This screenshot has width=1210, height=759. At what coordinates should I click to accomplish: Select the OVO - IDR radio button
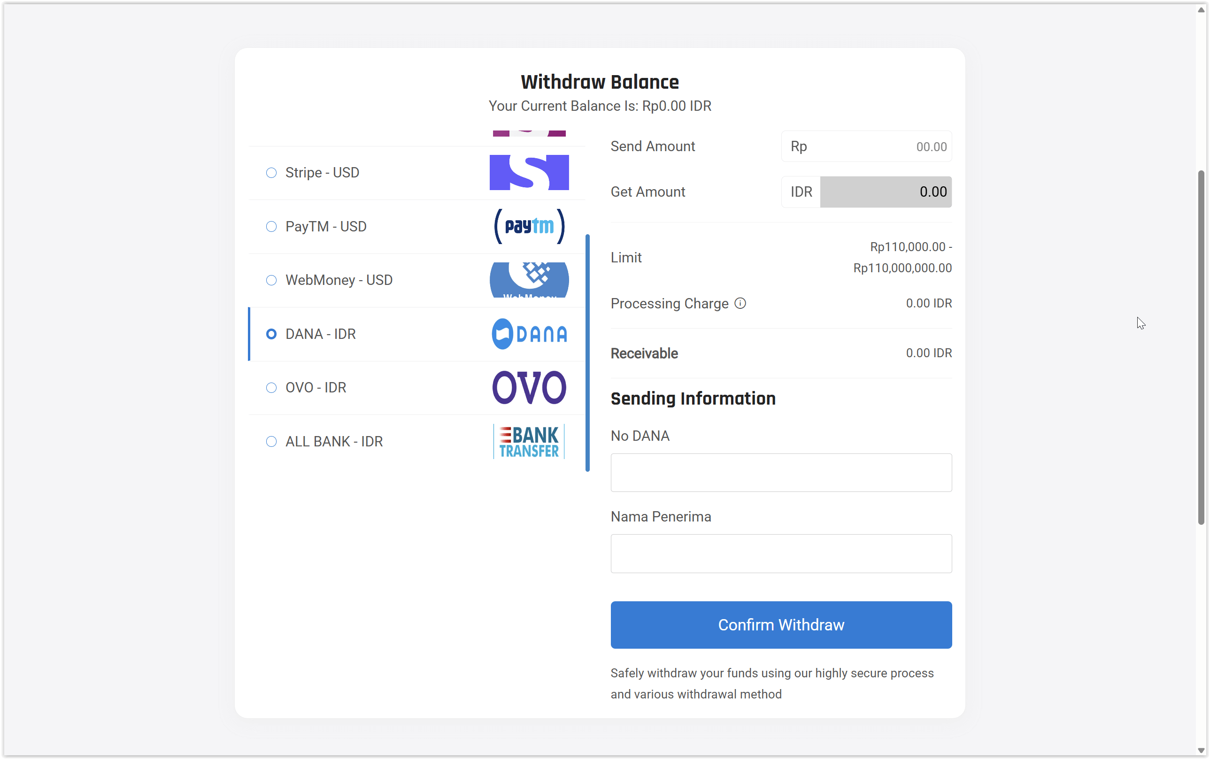click(x=271, y=388)
